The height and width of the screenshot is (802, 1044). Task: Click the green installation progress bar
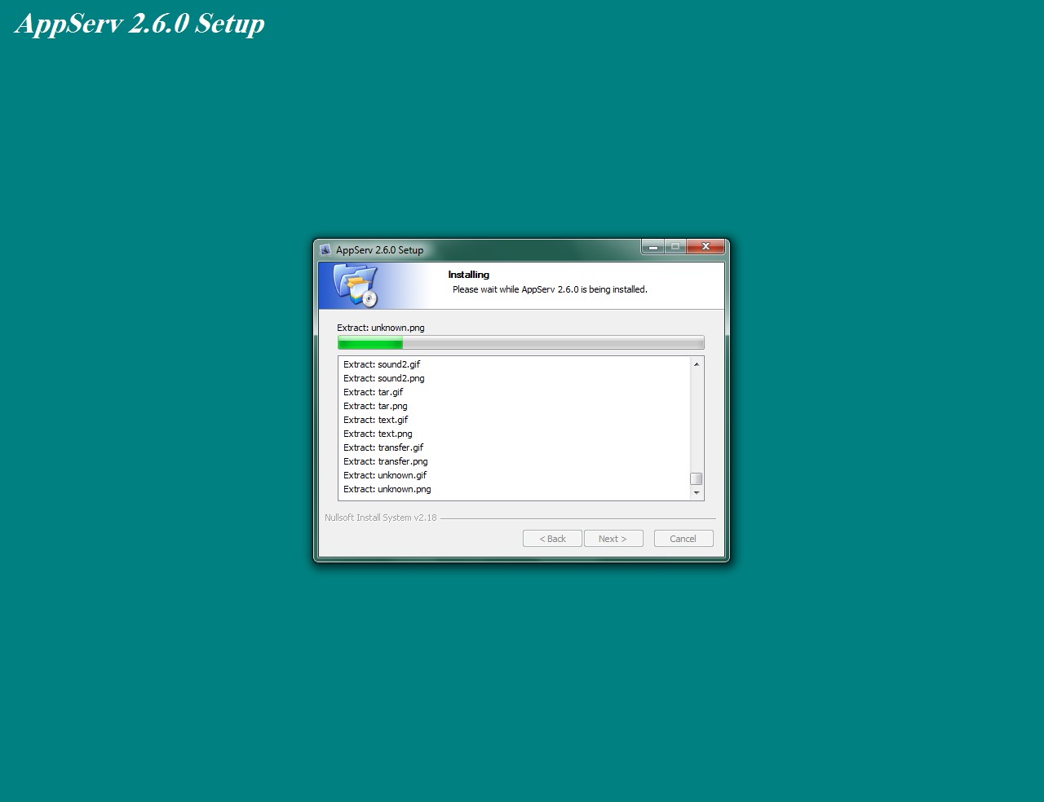coord(520,343)
